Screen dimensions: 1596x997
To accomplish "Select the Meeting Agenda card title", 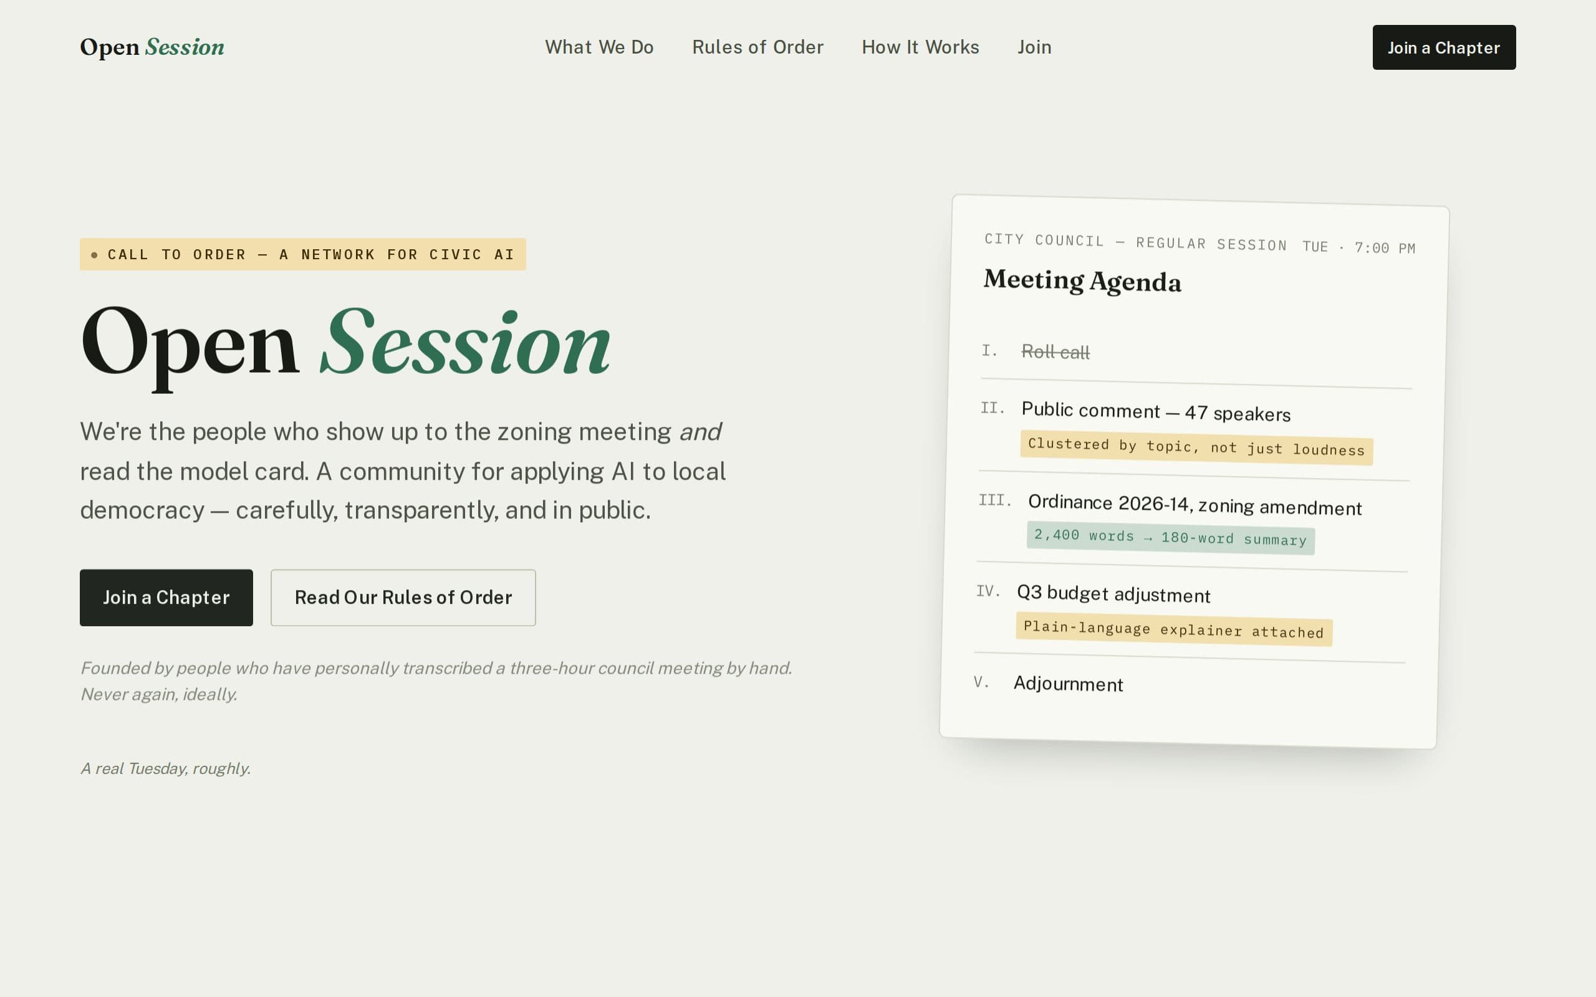I will click(1082, 281).
